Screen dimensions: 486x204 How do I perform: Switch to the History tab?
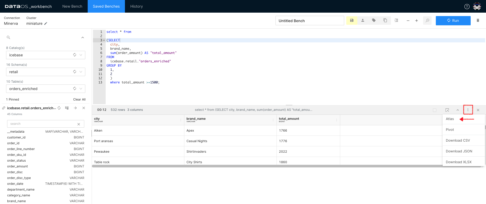137,6
